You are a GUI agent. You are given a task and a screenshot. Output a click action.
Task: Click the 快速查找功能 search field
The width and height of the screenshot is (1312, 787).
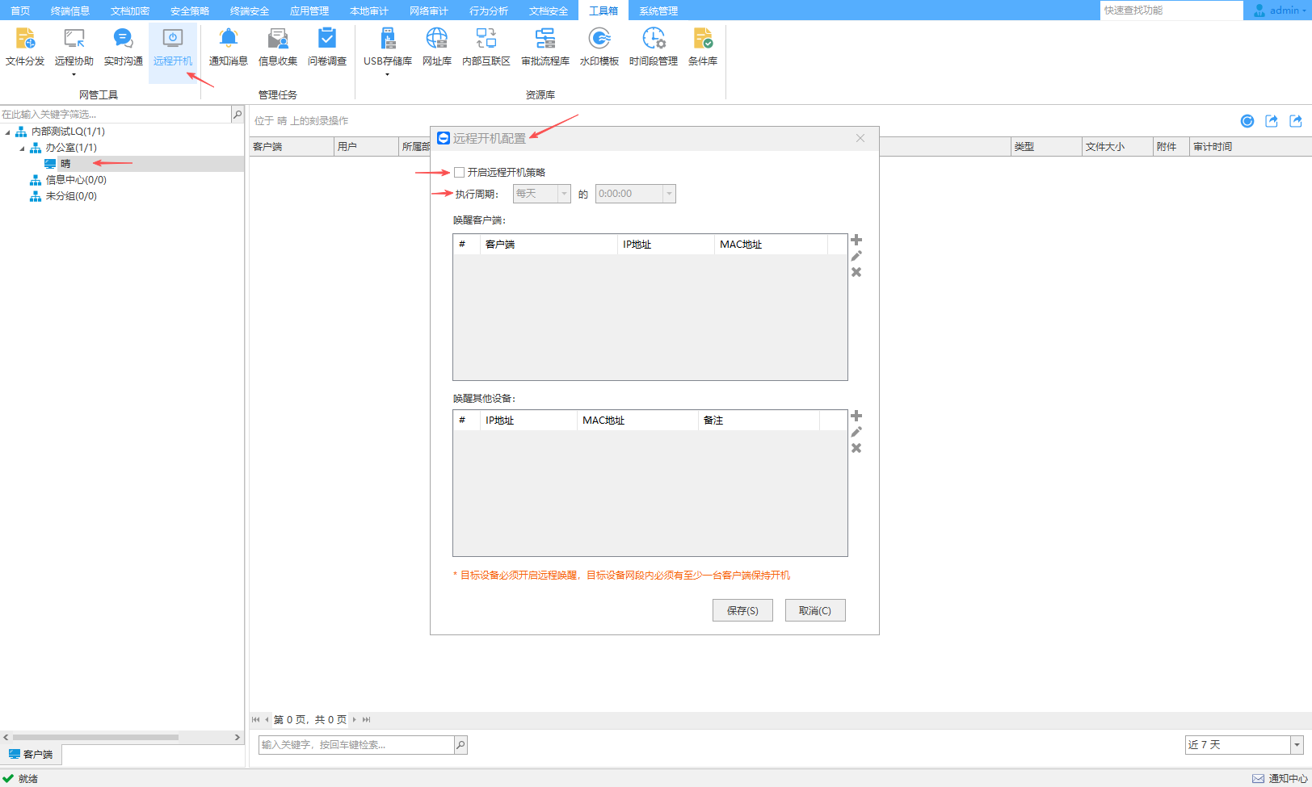[1171, 10]
